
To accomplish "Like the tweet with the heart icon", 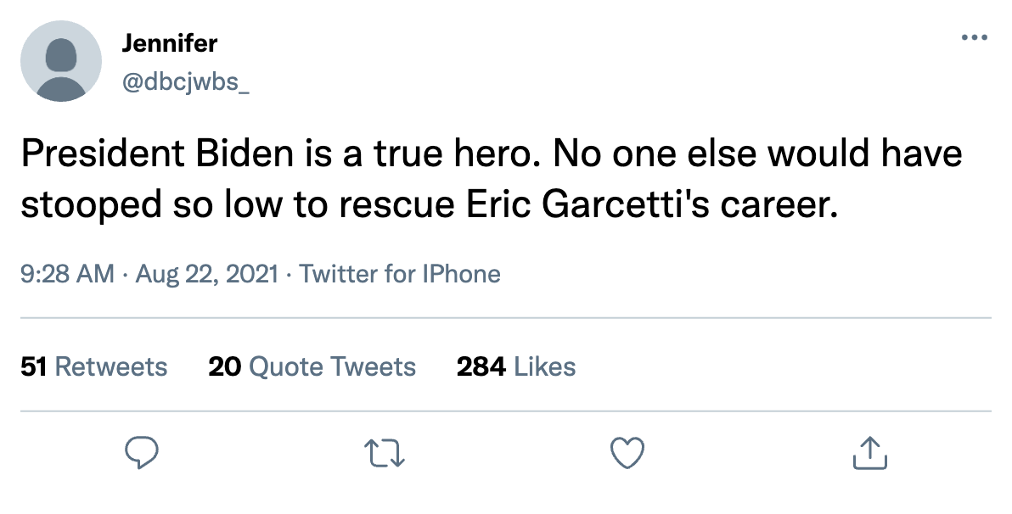I will [x=628, y=453].
